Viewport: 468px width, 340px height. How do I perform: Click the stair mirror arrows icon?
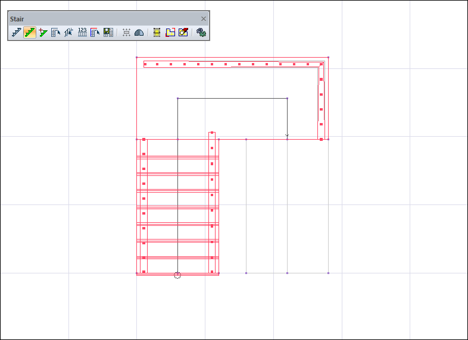tap(69, 33)
